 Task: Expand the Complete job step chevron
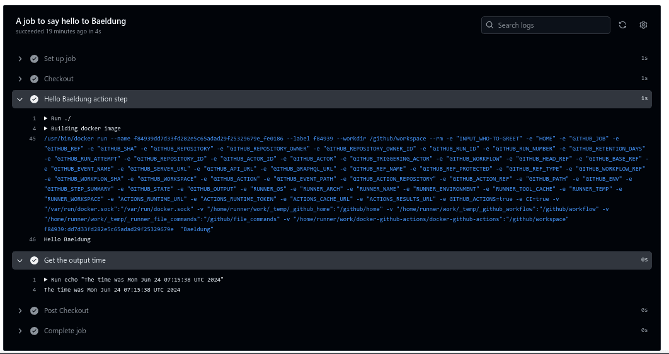[x=20, y=331]
